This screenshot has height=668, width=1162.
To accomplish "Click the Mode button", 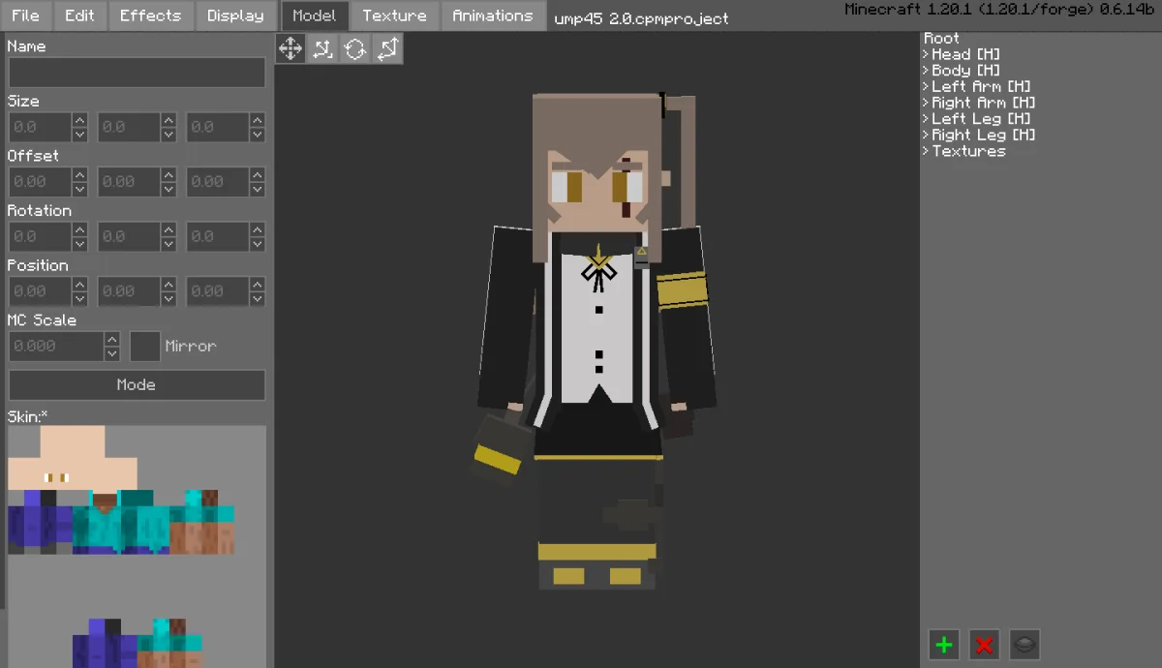I will coord(137,384).
